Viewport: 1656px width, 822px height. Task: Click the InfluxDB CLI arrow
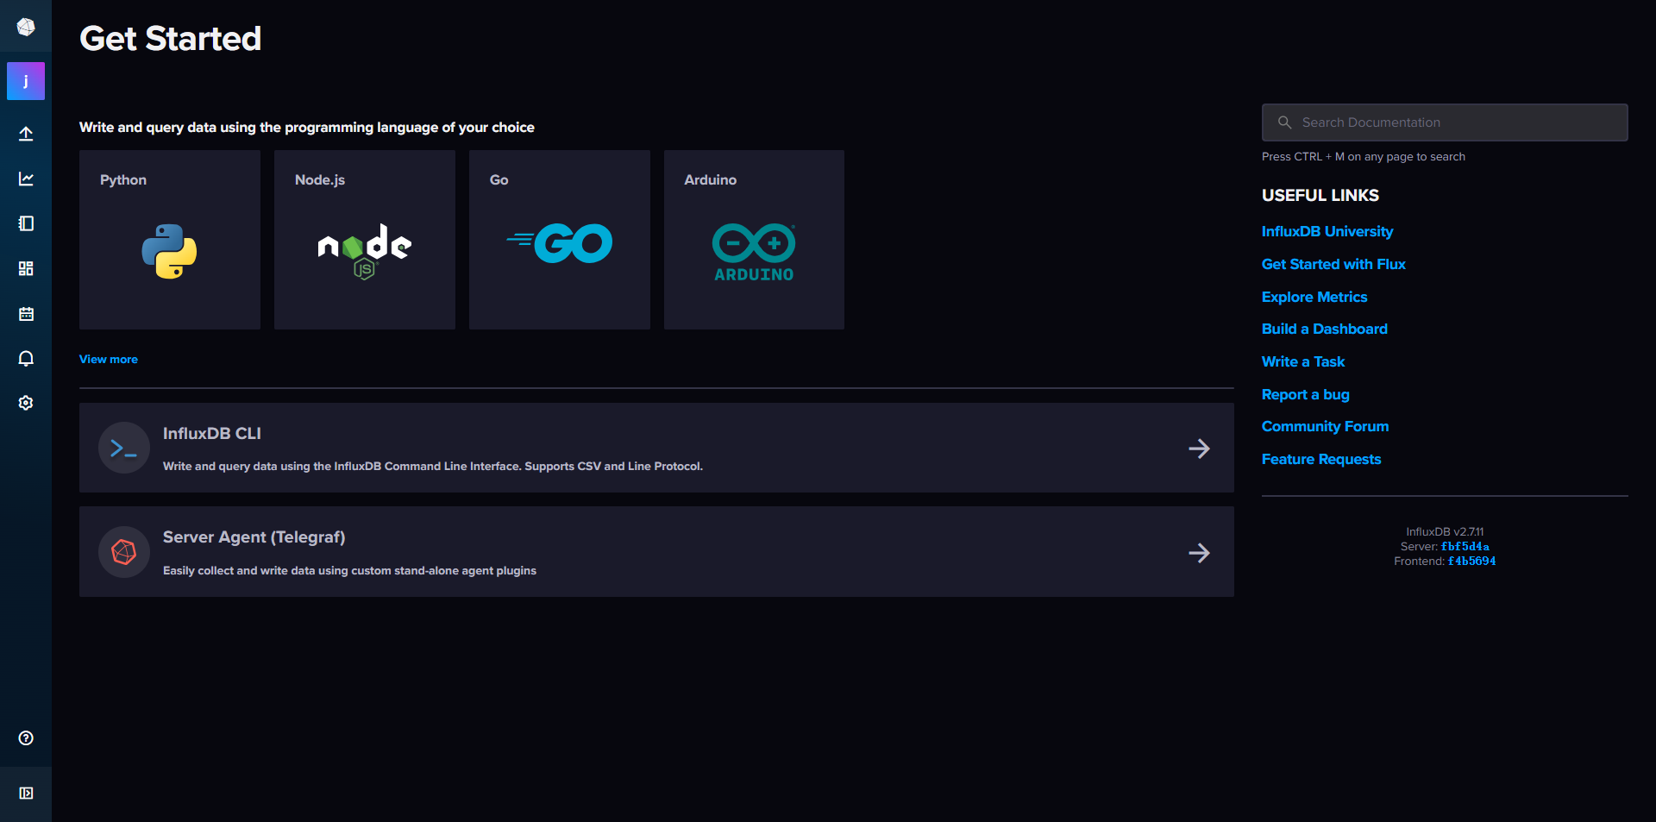click(1199, 449)
